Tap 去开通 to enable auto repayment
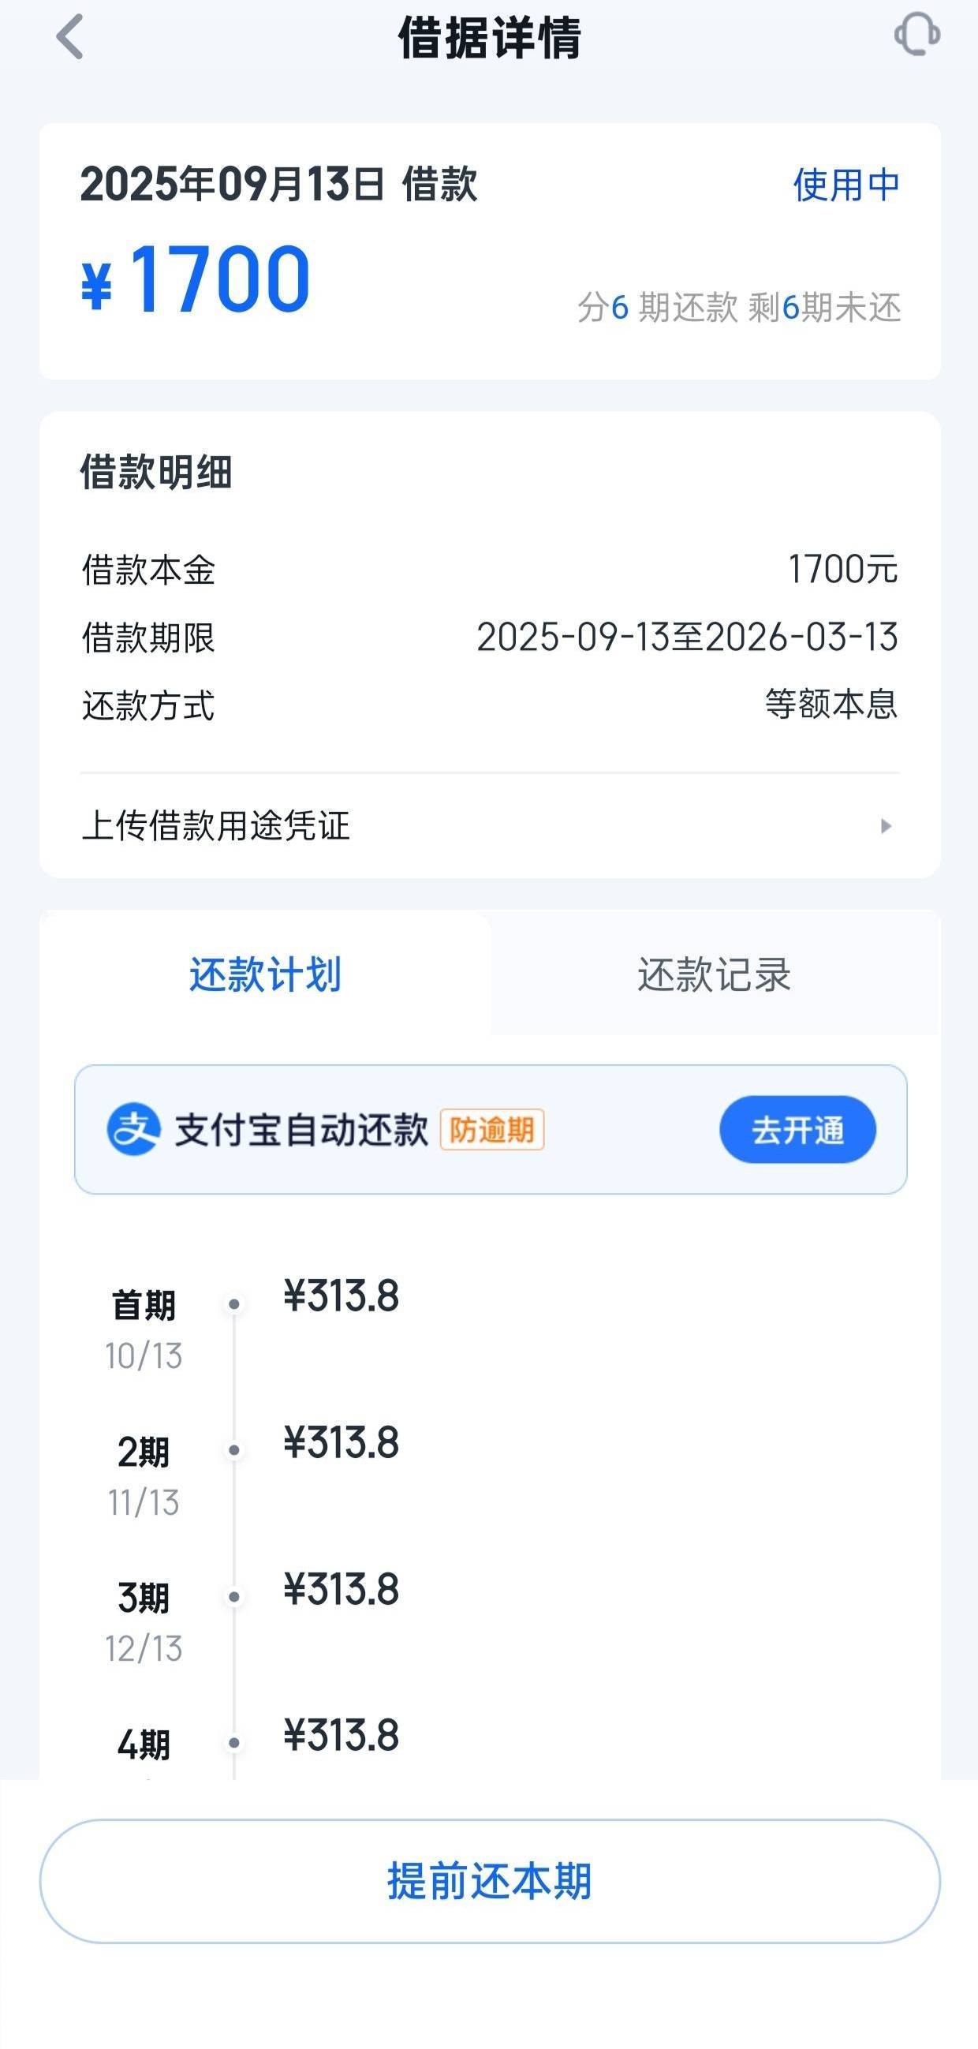978x2049 pixels. [797, 1130]
